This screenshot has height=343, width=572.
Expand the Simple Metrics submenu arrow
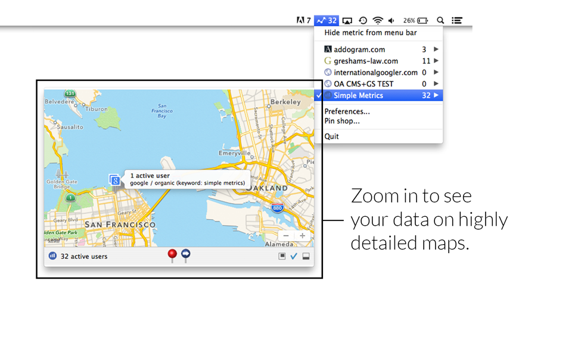click(x=436, y=95)
